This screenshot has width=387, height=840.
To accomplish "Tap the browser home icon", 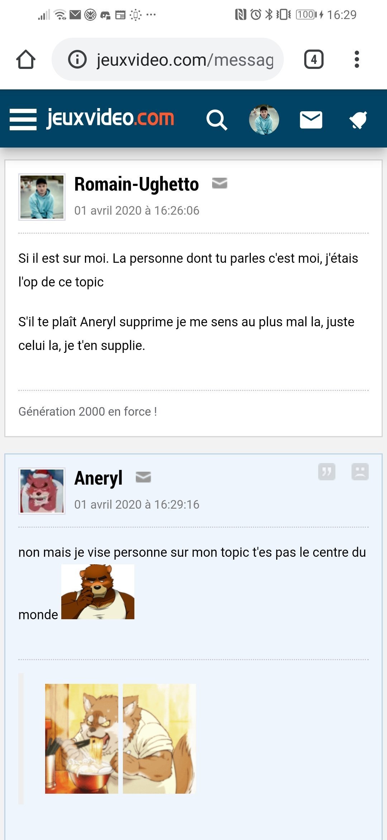I will 26,60.
